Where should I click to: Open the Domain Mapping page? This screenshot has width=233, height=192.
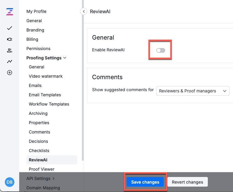(x=43, y=188)
